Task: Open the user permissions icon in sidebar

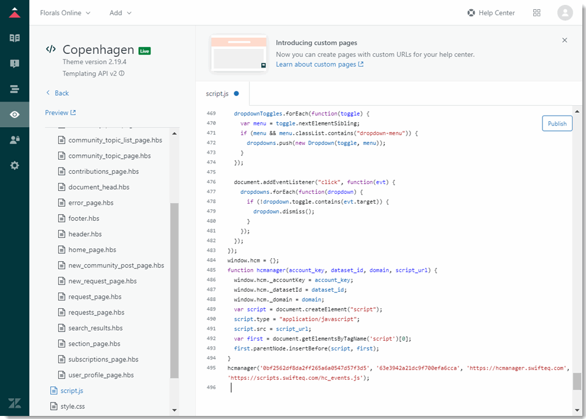Action: (x=15, y=140)
